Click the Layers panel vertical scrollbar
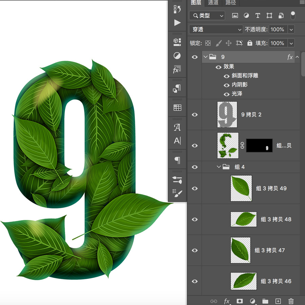 [303, 64]
